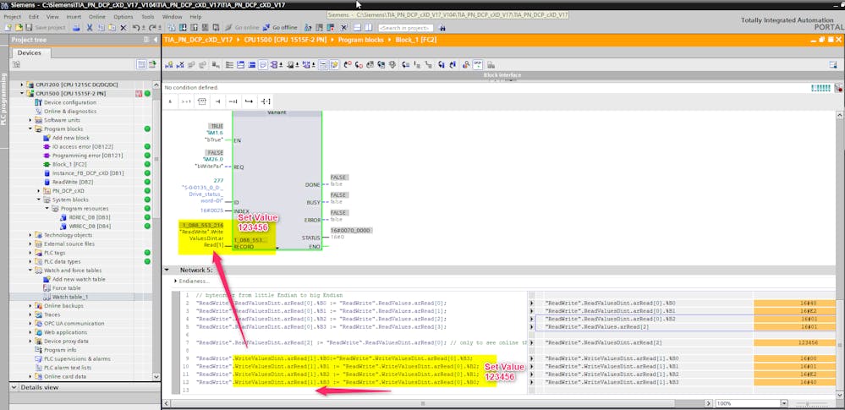Click the Split editor vertically icon
Viewport: 845px width, 410px height.
click(368, 28)
